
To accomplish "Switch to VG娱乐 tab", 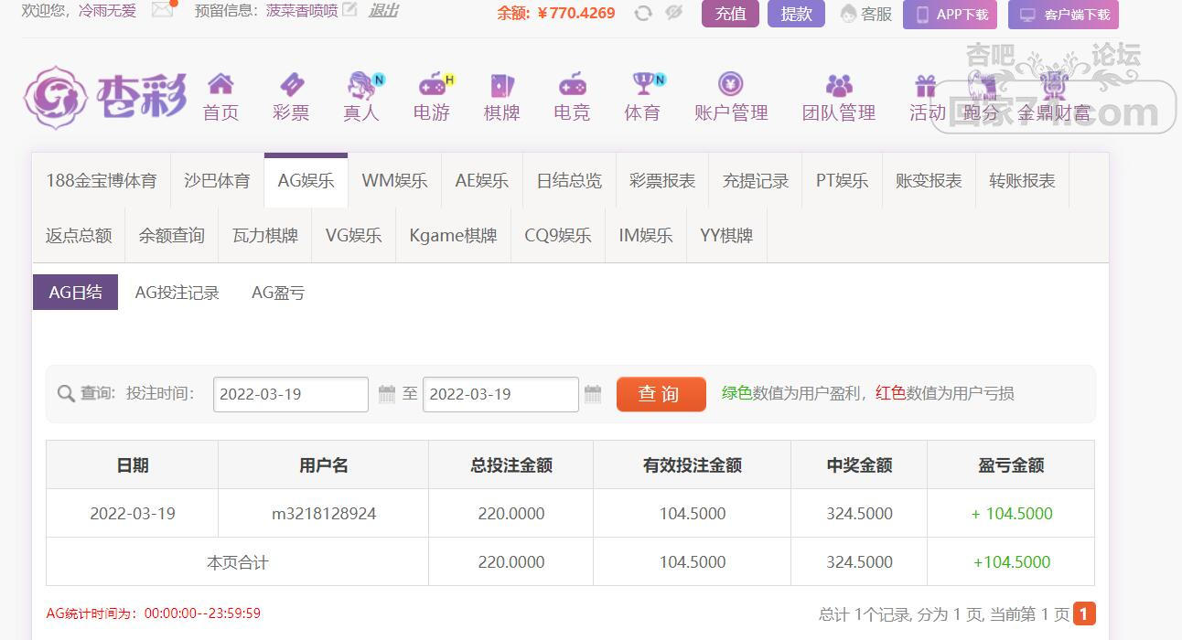I will pyautogui.click(x=354, y=236).
